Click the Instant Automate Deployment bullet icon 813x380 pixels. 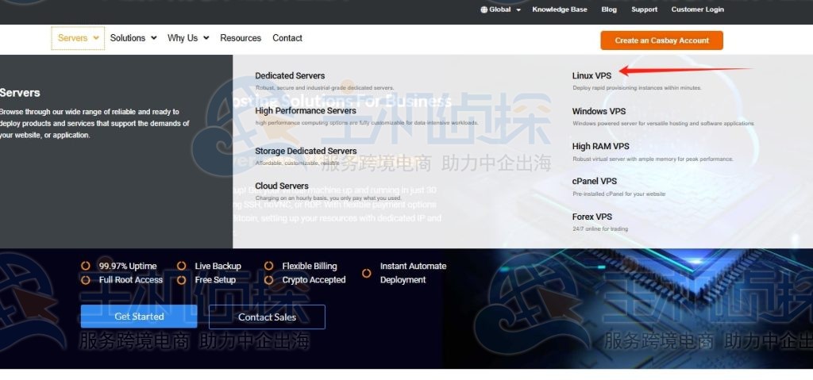pos(367,273)
